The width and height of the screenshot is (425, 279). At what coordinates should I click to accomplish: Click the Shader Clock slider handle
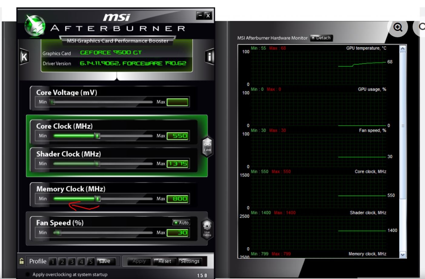(x=97, y=164)
